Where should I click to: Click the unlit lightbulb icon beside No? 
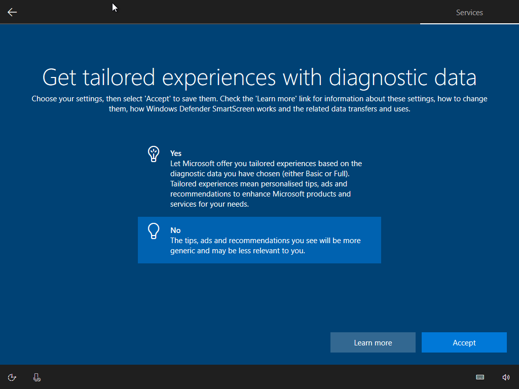pyautogui.click(x=154, y=231)
